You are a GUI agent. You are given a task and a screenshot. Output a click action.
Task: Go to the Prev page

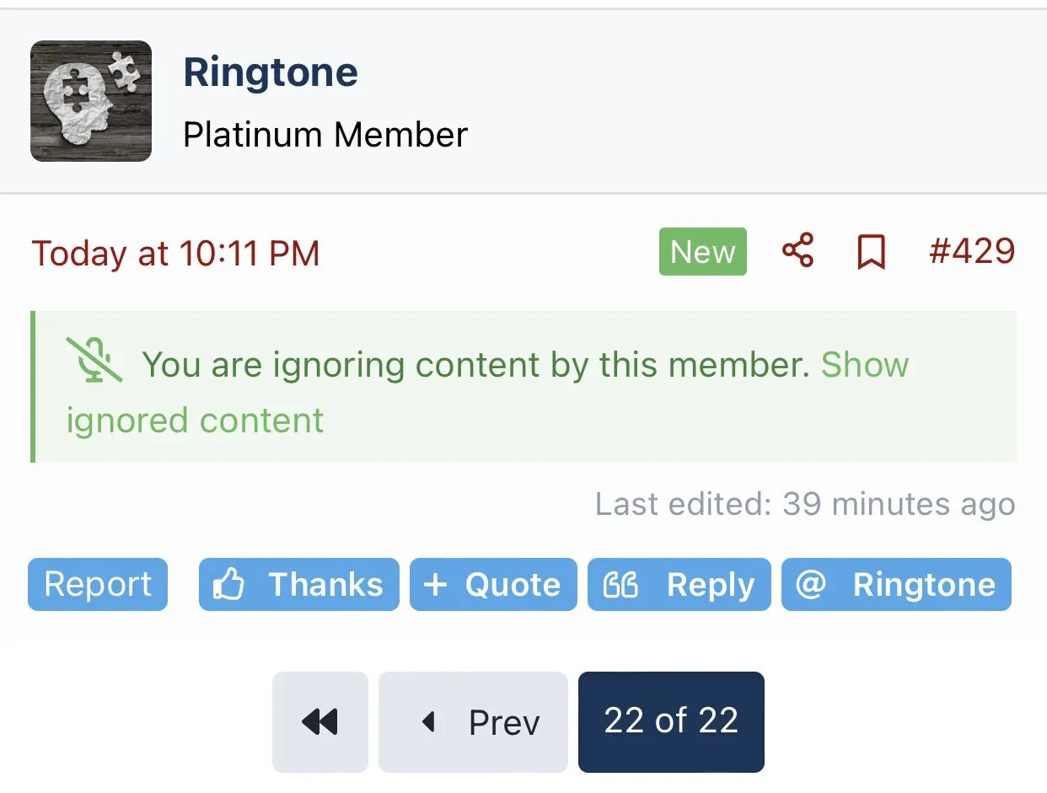[x=473, y=722]
